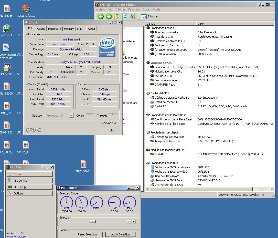Open the µTorrent desktop shortcut
278x238 pixels.
click(x=7, y=30)
